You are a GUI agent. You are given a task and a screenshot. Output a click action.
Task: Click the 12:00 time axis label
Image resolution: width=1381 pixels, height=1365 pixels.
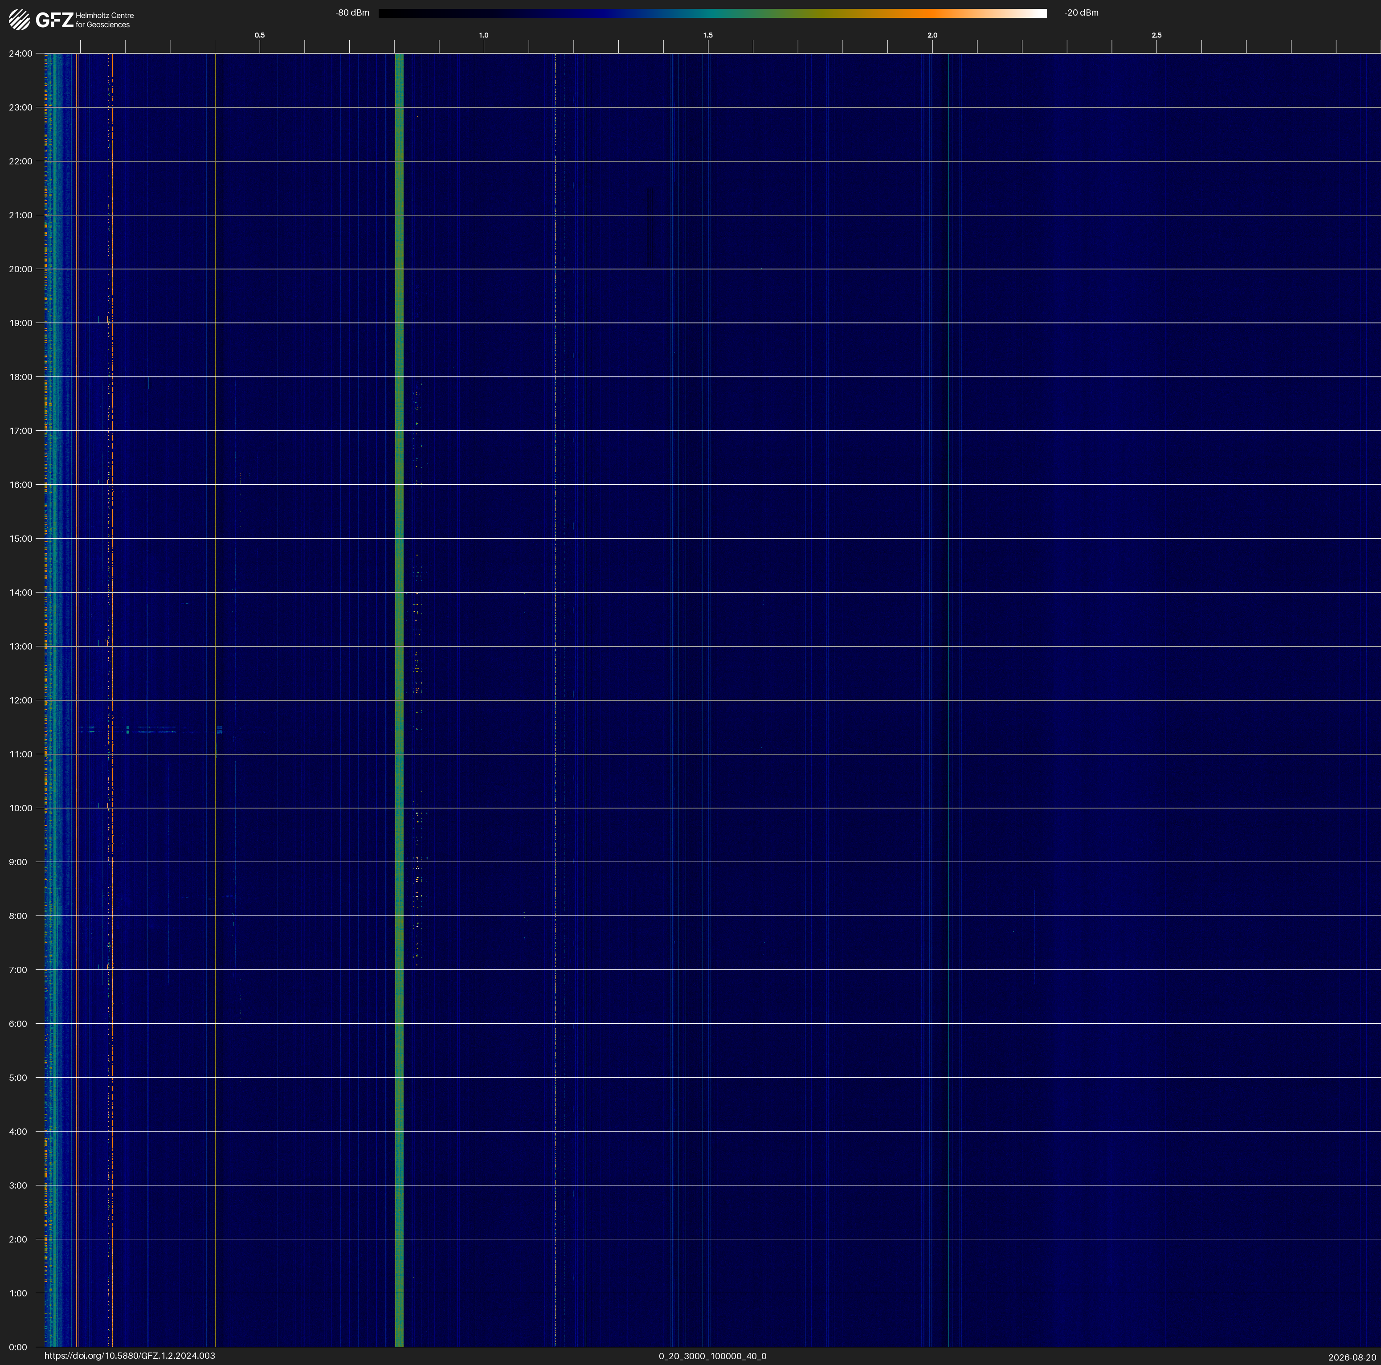click(20, 700)
